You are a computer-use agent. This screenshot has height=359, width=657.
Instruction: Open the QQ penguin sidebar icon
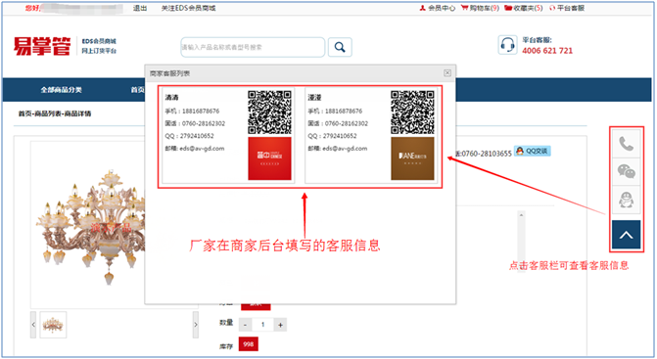pos(627,200)
